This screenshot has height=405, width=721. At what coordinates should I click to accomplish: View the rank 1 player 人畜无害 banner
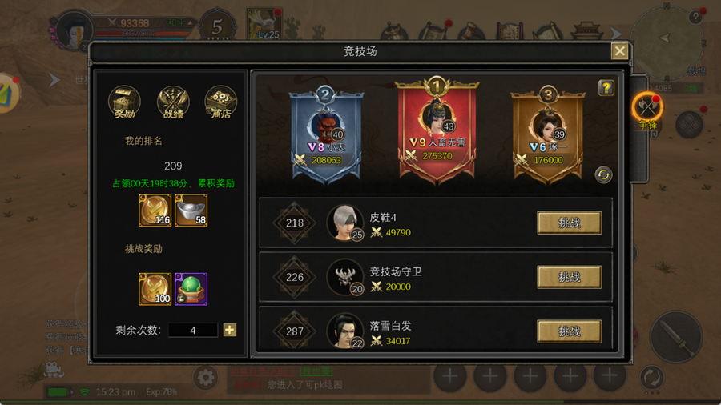(x=437, y=131)
